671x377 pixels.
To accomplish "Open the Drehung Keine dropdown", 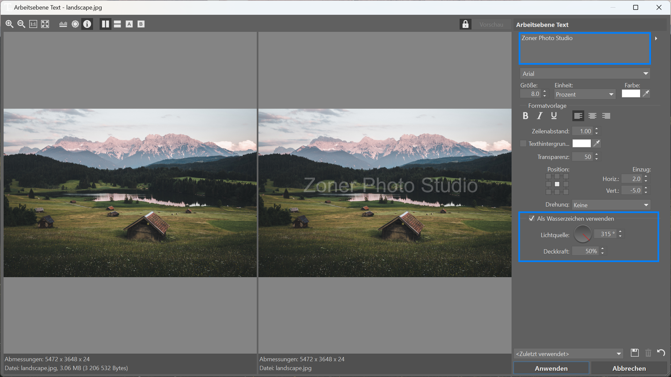I will tap(611, 205).
